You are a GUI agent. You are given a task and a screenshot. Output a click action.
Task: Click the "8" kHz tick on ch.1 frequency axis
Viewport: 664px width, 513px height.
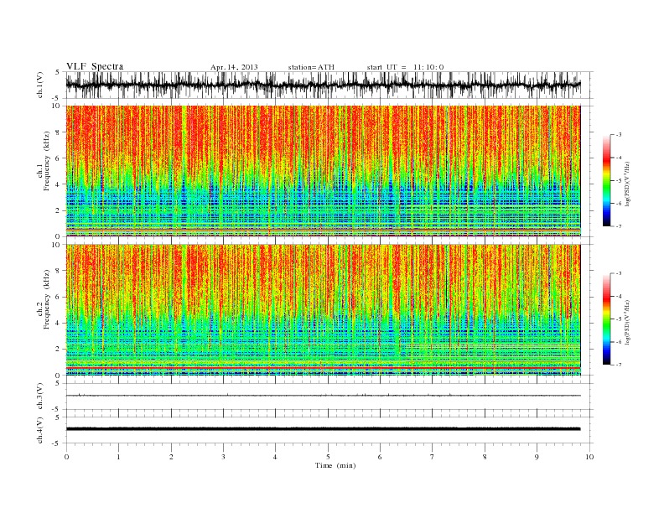pos(58,132)
